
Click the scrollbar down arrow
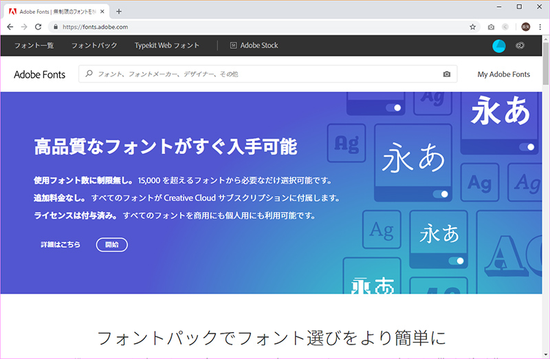point(546,354)
